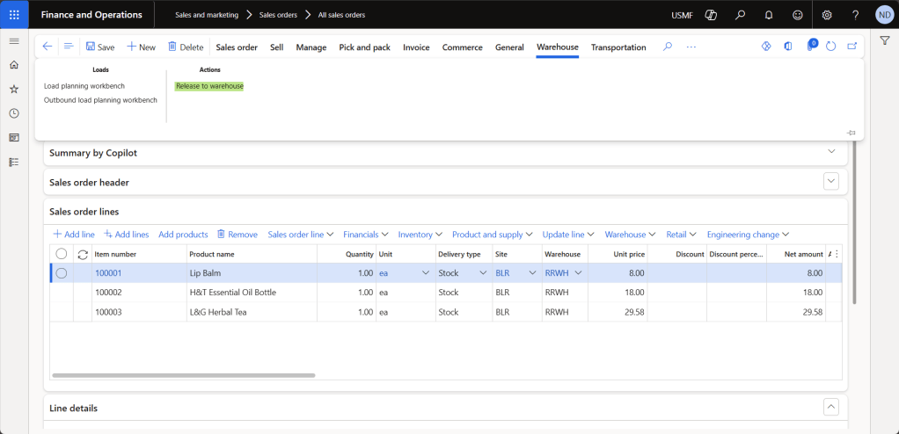899x434 pixels.
Task: Open Load planning workbench link
Action: [84, 86]
